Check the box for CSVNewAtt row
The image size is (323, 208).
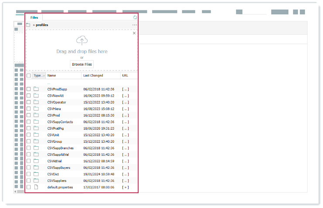[x=29, y=96]
